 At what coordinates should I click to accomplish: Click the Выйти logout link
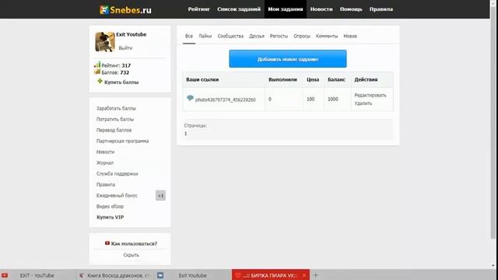[125, 48]
